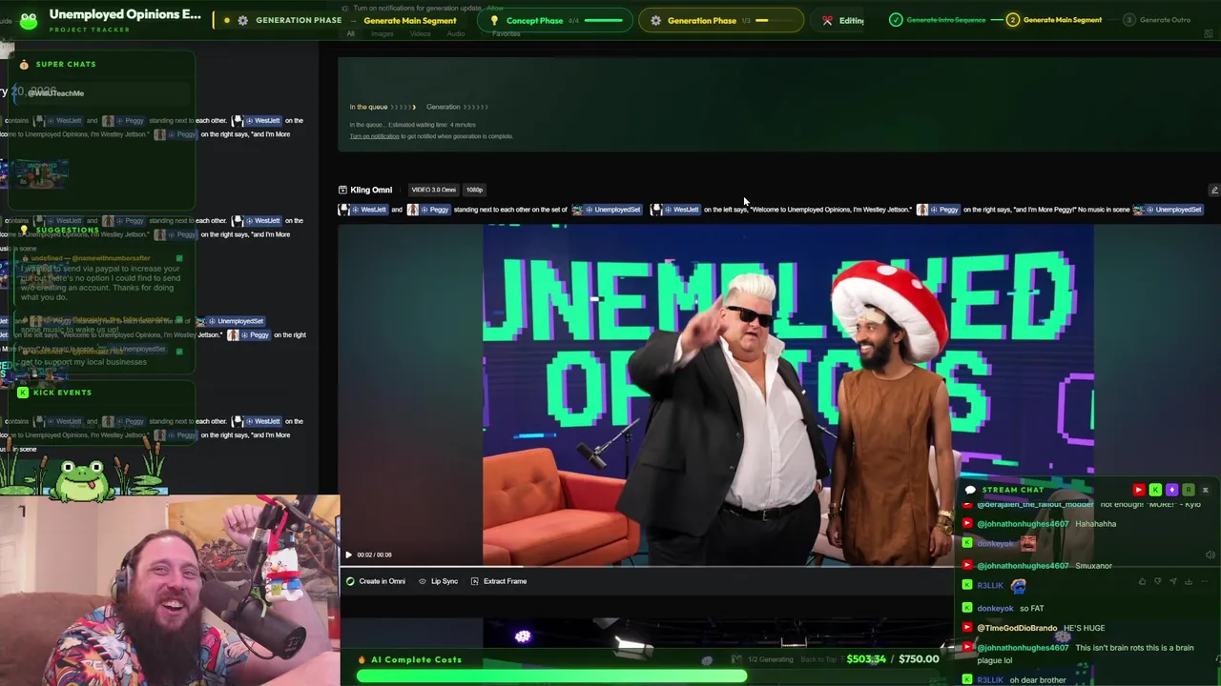The image size is (1221, 686).
Task: Click the YouTube icon in Stream Chat header
Action: [x=1138, y=490]
